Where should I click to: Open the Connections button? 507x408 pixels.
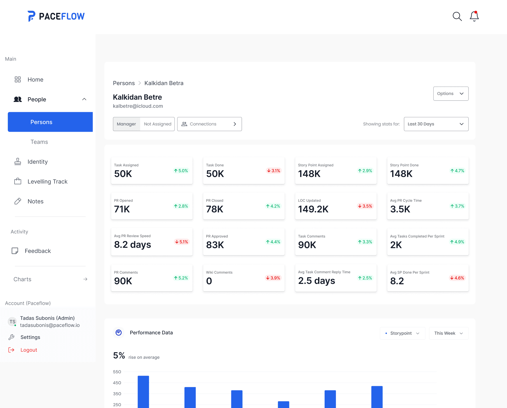pos(209,124)
